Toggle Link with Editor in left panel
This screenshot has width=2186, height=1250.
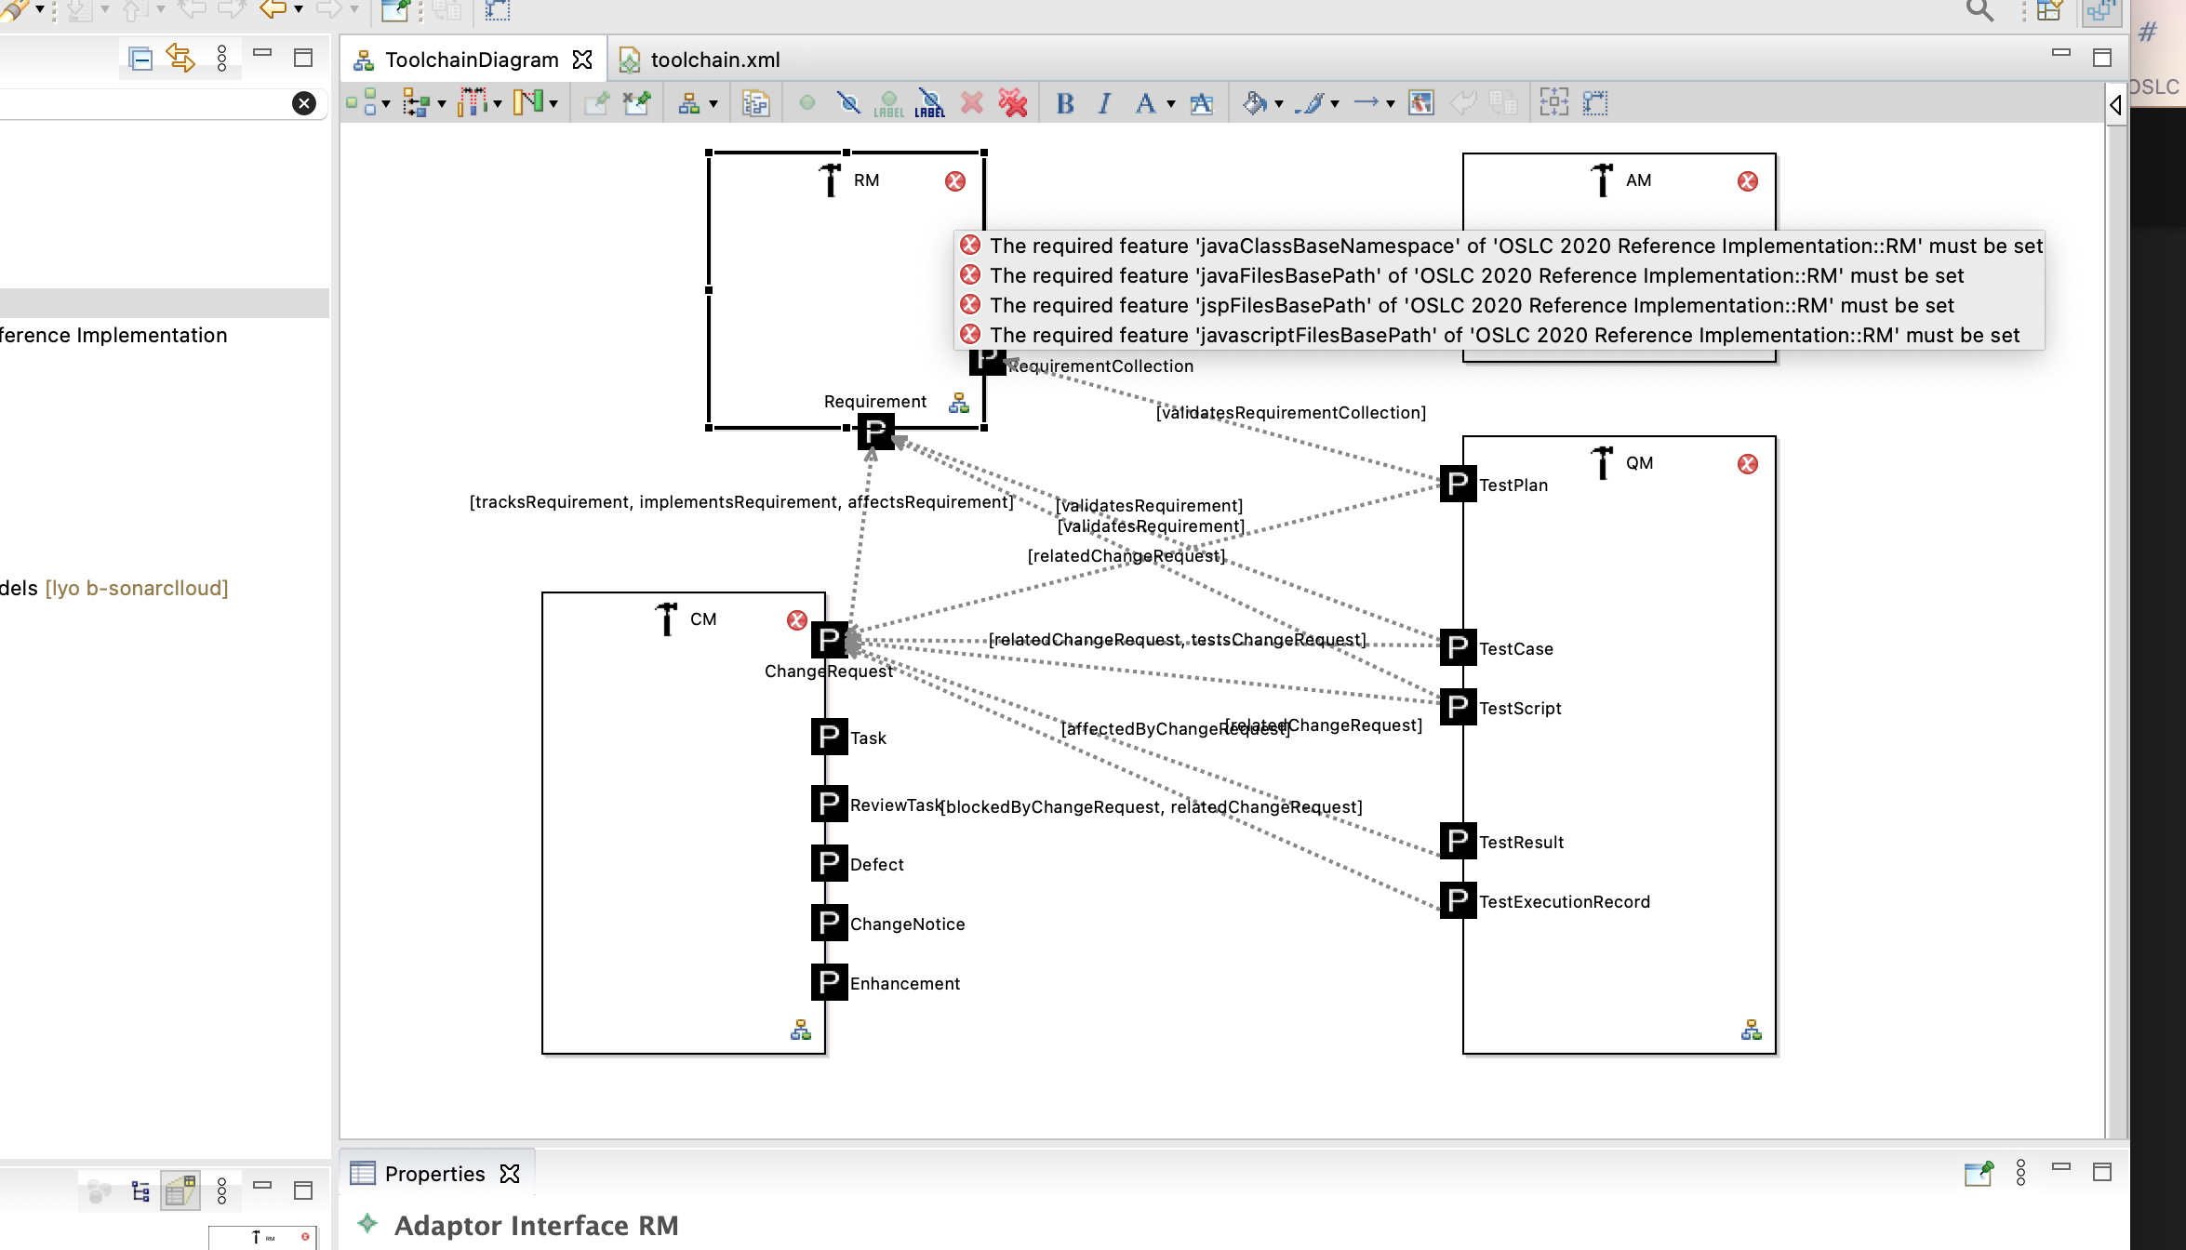[x=180, y=59]
